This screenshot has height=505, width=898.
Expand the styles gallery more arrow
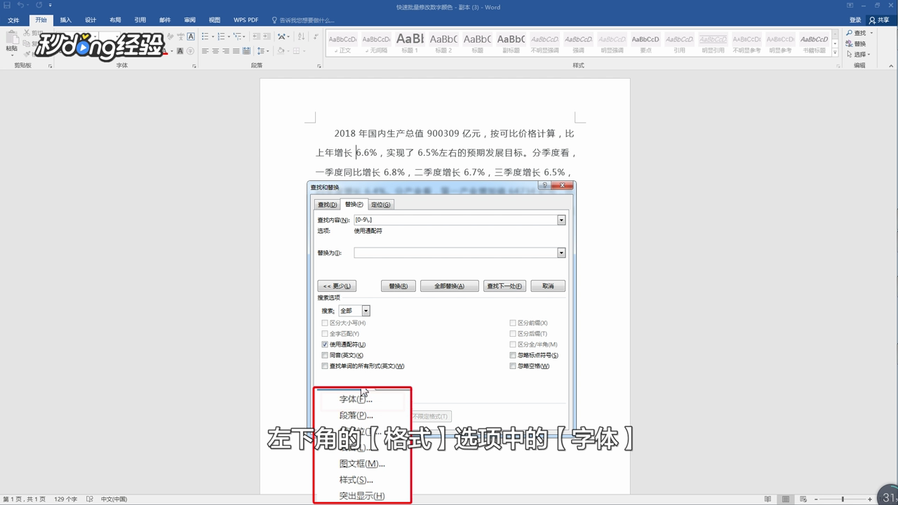click(835, 53)
